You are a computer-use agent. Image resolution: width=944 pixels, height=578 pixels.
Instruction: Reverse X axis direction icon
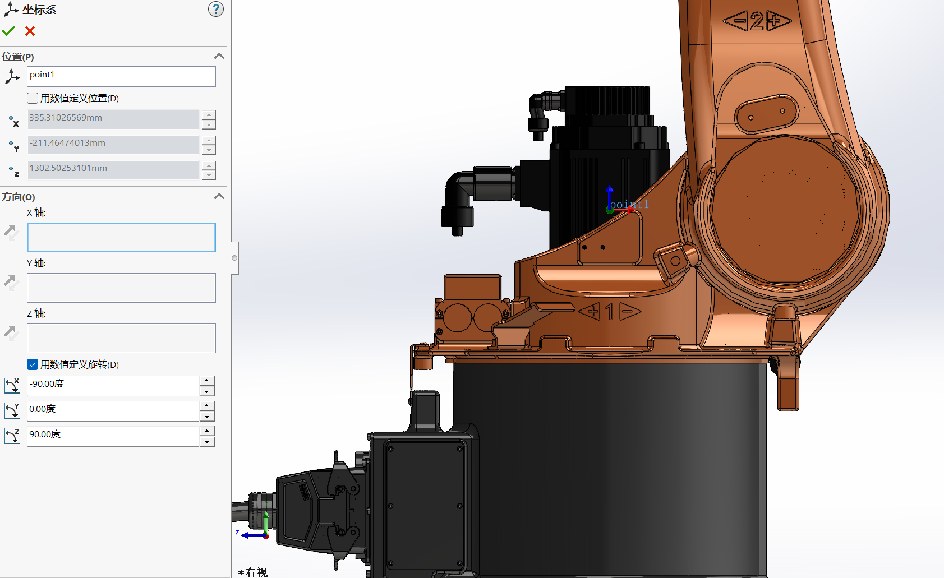(11, 232)
